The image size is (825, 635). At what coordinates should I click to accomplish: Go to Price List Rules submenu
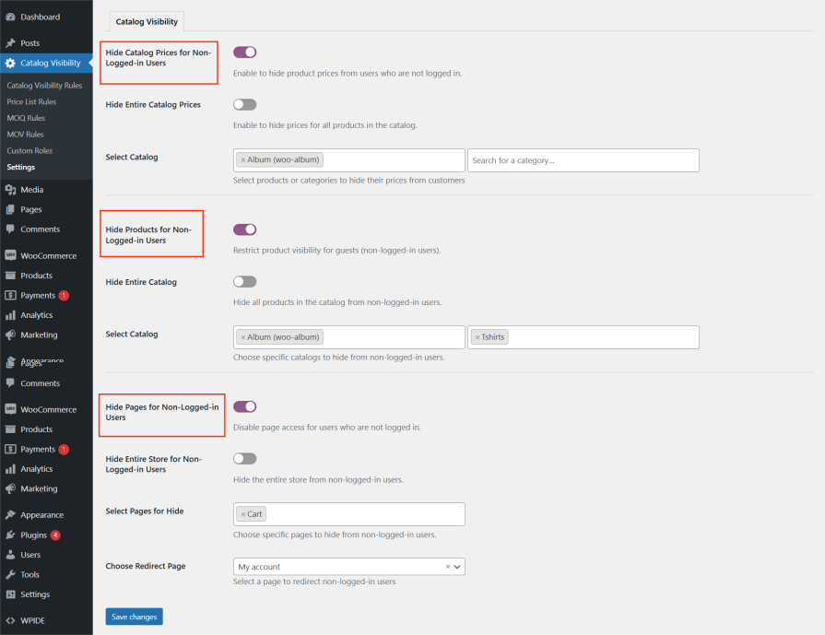pos(31,102)
